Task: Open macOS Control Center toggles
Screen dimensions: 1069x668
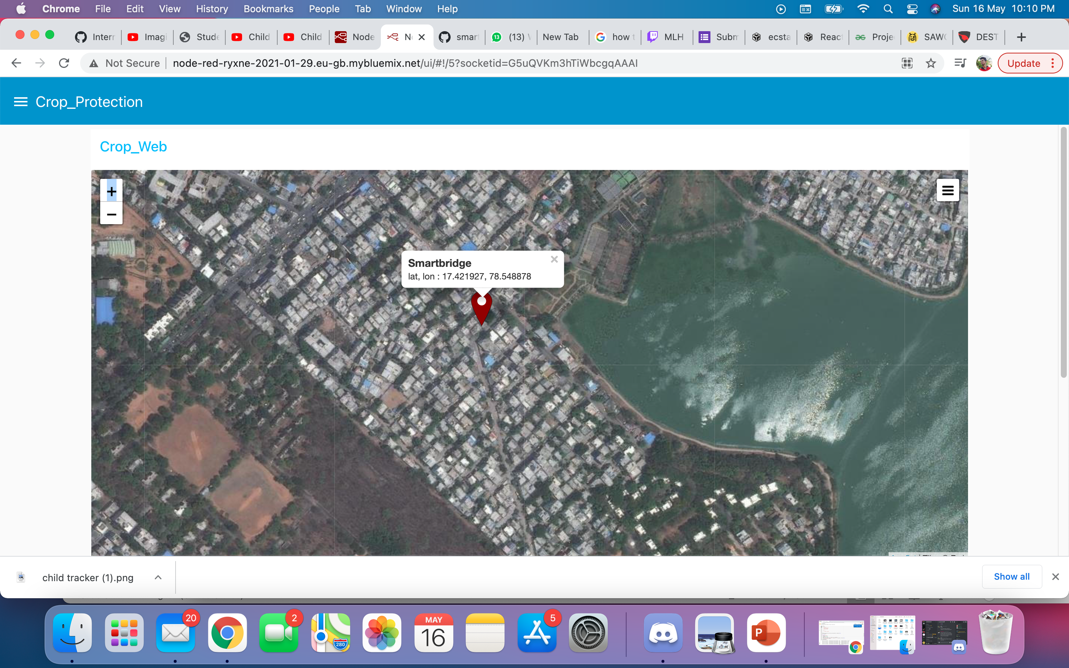Action: click(912, 9)
